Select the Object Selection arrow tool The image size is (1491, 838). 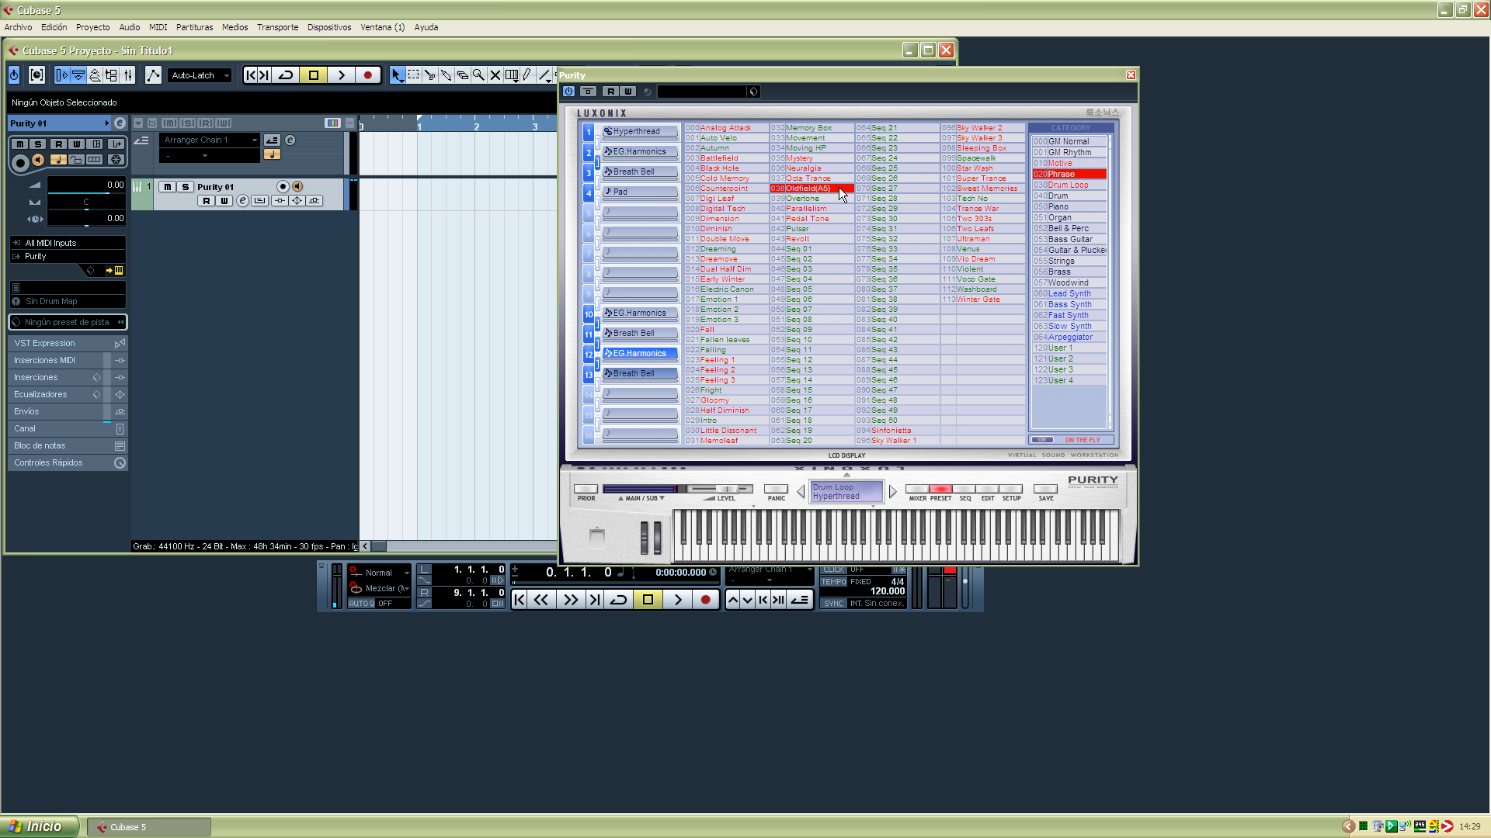397,75
